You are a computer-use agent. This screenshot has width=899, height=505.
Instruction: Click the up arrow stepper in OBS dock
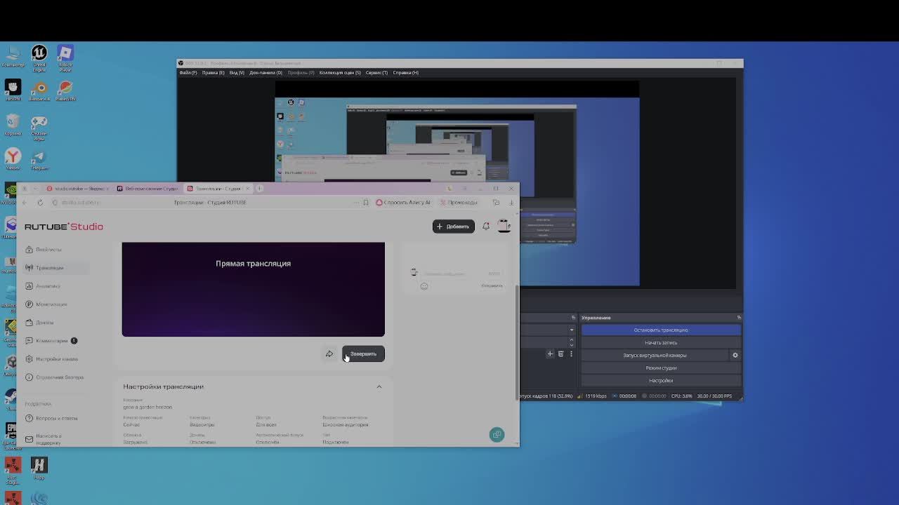[572, 339]
